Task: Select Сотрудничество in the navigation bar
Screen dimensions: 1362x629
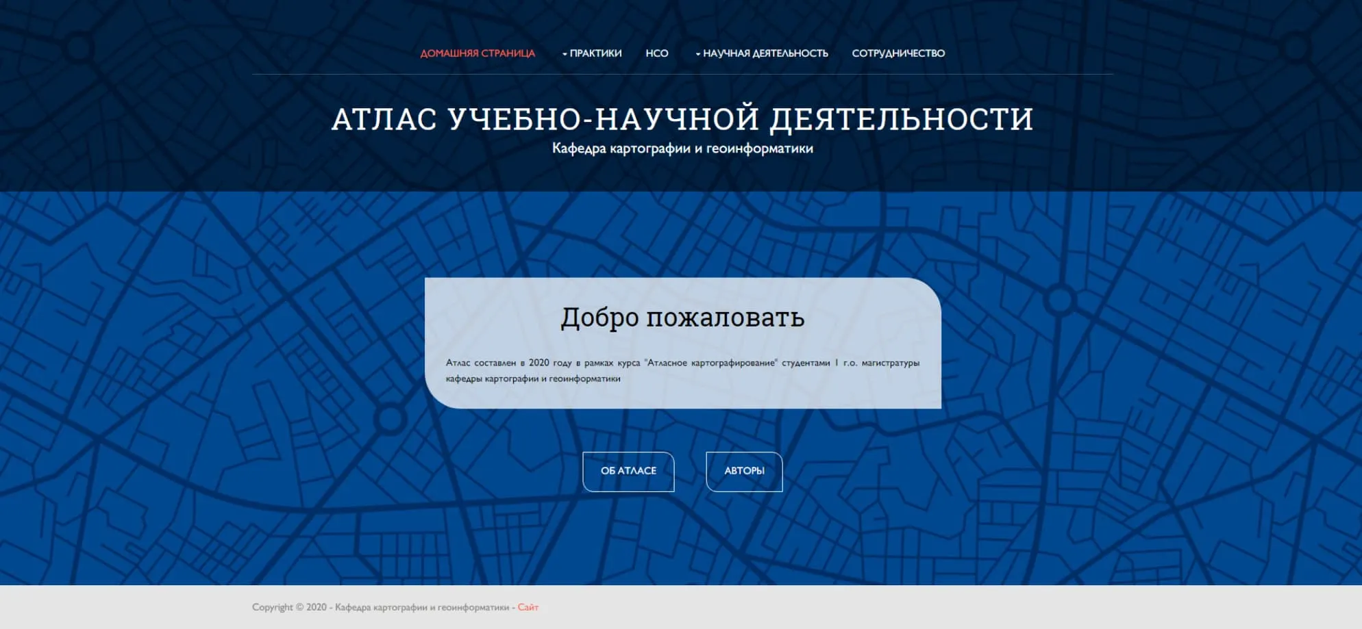Action: (897, 53)
